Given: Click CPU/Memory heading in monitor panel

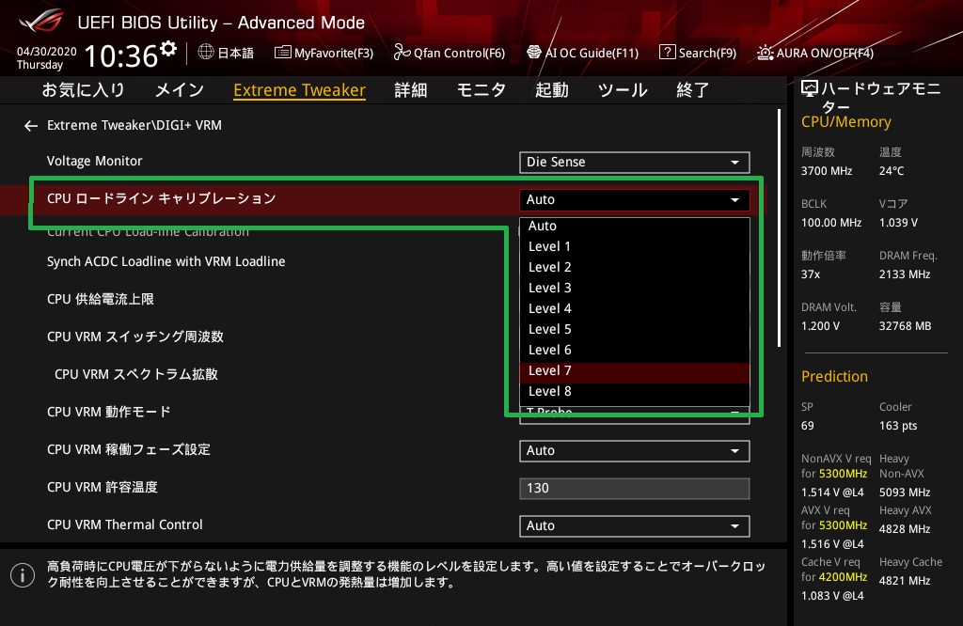Looking at the screenshot, I should click(845, 122).
